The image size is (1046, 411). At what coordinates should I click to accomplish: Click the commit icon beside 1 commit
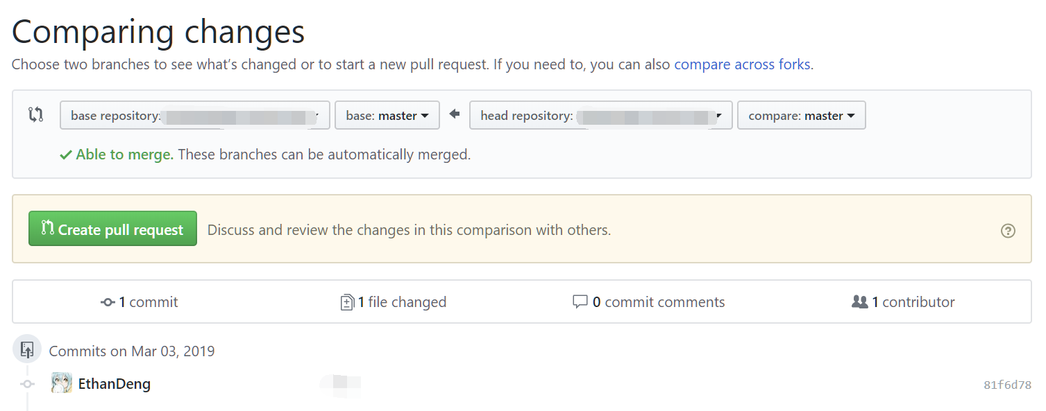pyautogui.click(x=108, y=302)
